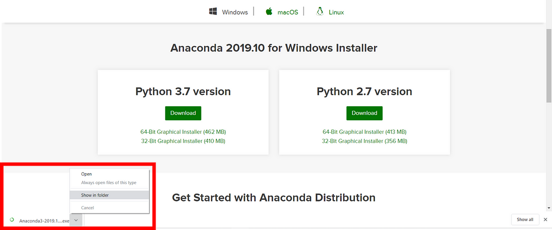Switch to the Linux tab
This screenshot has height=230, width=552.
(x=336, y=12)
